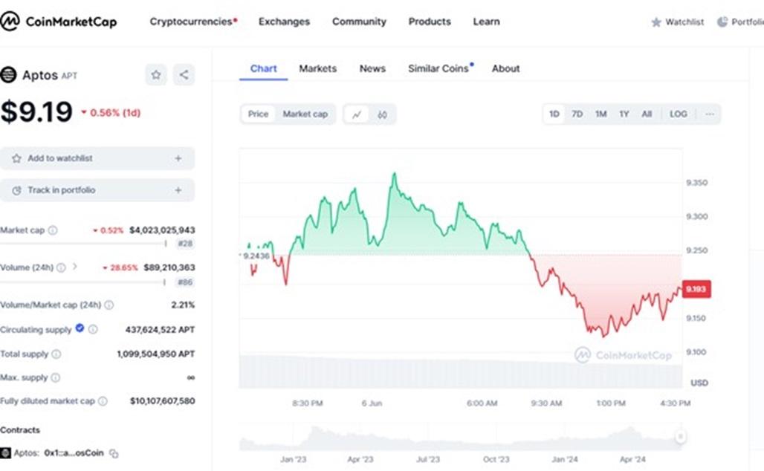The height and width of the screenshot is (471, 764).
Task: Click the chart history navigator timeline
Action: click(461, 437)
